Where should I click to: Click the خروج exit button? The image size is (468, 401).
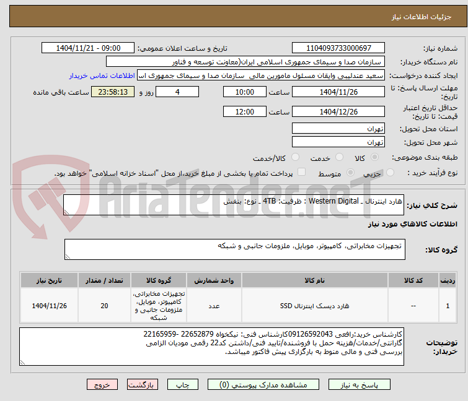click(102, 385)
